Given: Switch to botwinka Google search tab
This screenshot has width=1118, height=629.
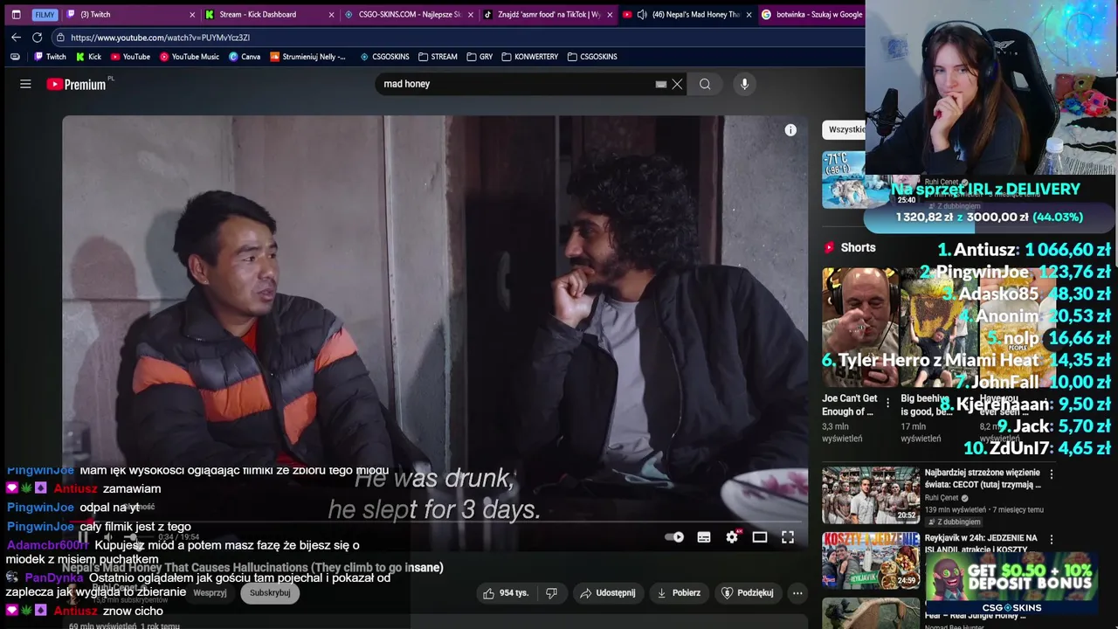Looking at the screenshot, I should (x=811, y=14).
